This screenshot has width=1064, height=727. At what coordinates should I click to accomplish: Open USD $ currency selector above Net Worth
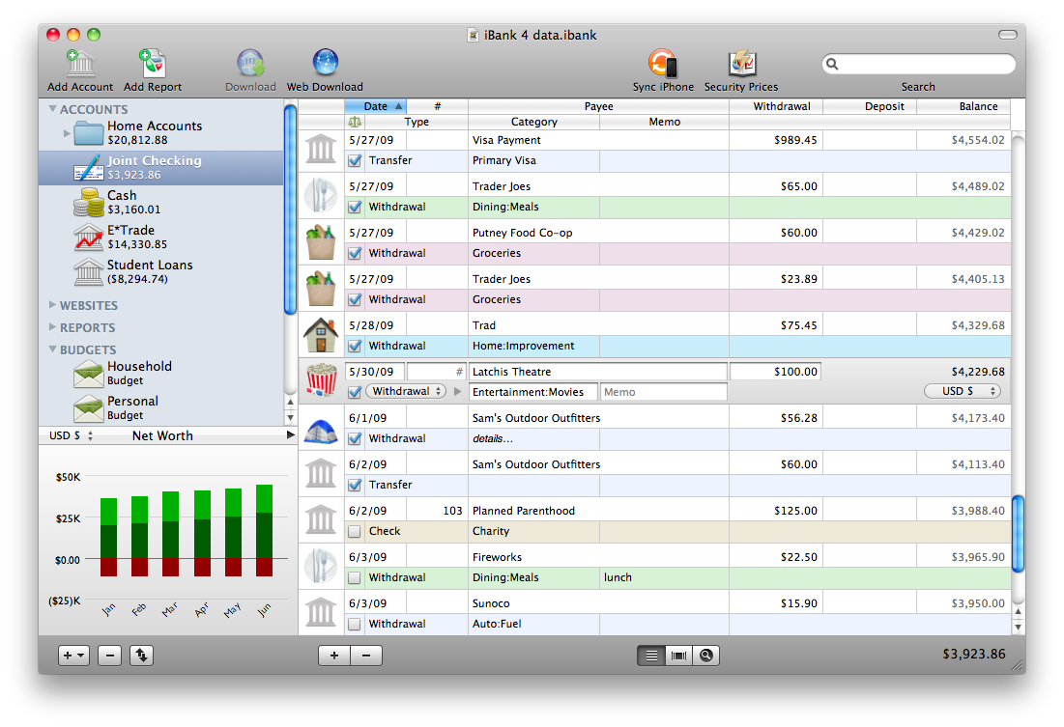point(71,435)
